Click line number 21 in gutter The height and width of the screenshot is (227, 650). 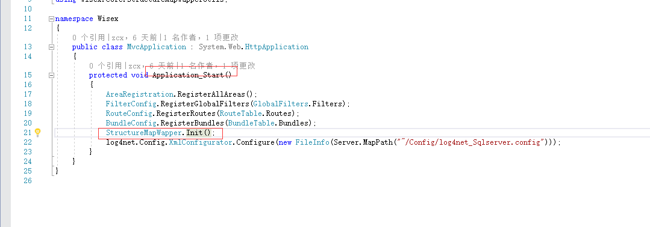pos(27,133)
